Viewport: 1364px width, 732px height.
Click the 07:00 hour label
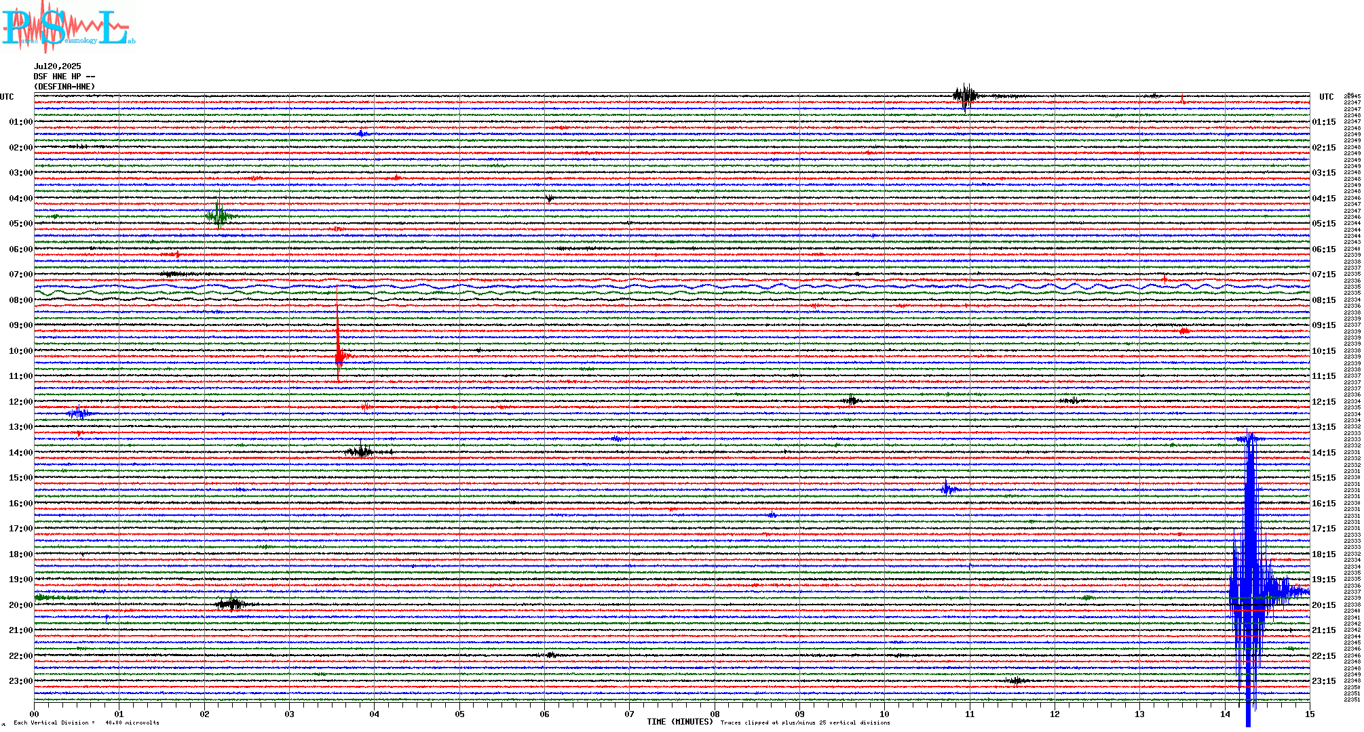point(21,274)
